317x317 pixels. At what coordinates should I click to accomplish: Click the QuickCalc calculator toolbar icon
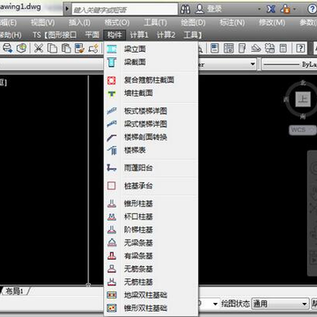click(284, 48)
